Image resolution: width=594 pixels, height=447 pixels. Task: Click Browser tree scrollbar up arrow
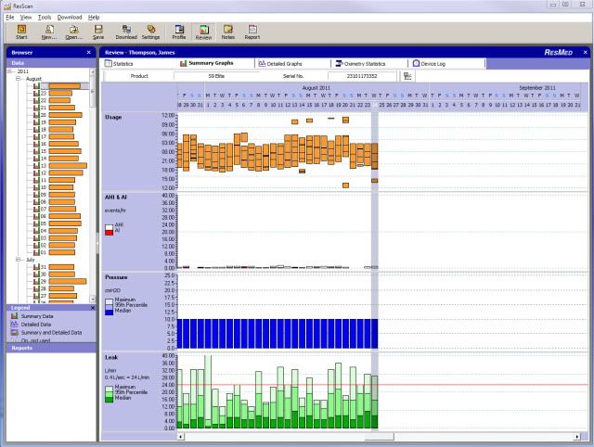pos(93,71)
